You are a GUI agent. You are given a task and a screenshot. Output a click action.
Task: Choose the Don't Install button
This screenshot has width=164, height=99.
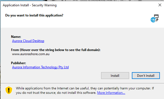(x=146, y=75)
